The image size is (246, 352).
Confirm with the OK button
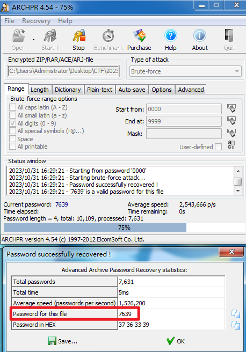(176, 341)
